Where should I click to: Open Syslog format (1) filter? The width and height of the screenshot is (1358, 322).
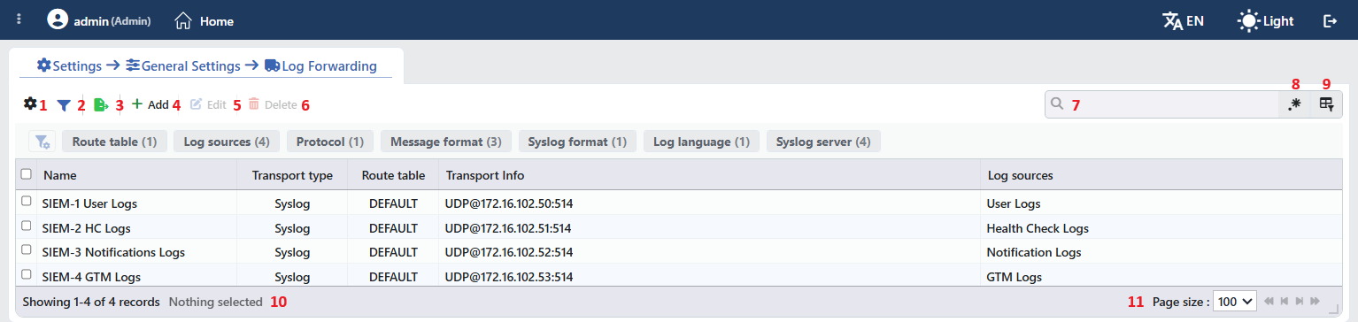(x=577, y=142)
